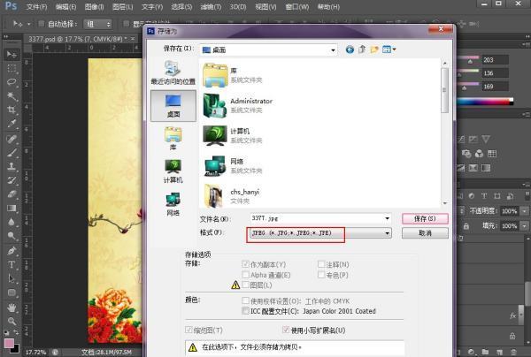Screen dimensions: 531x357
Task: Select 计算机 in the dialog sidebar
Action: coord(173,171)
